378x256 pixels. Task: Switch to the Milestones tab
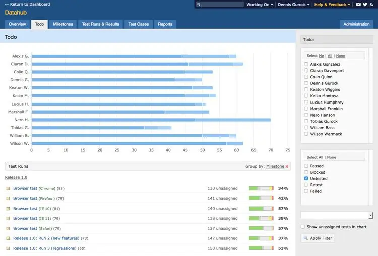[x=63, y=24]
